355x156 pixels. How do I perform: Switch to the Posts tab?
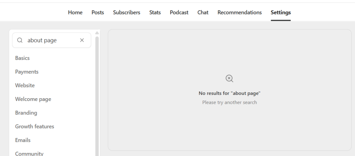97,12
